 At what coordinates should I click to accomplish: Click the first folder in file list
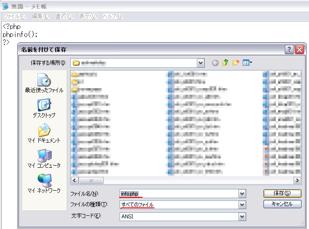[x=84, y=74]
